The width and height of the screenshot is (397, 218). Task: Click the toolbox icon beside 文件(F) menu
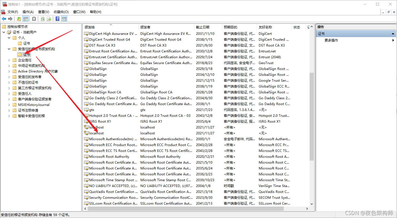(x=3, y=12)
